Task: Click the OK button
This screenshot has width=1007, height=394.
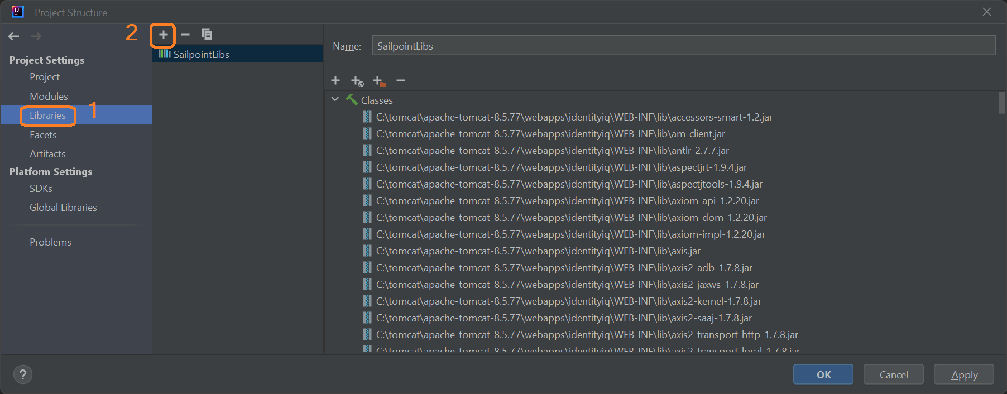Action: (x=823, y=374)
